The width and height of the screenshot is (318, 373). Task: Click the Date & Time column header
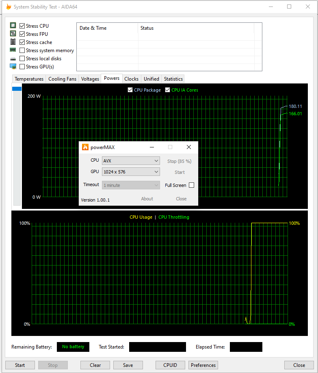tap(107, 28)
